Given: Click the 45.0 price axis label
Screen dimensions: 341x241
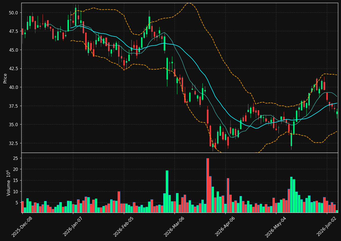Looking at the screenshot, I should 13,50.
